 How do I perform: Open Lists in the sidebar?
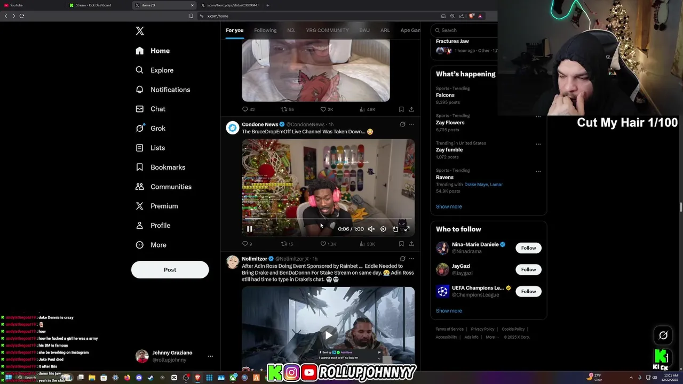(x=150, y=148)
